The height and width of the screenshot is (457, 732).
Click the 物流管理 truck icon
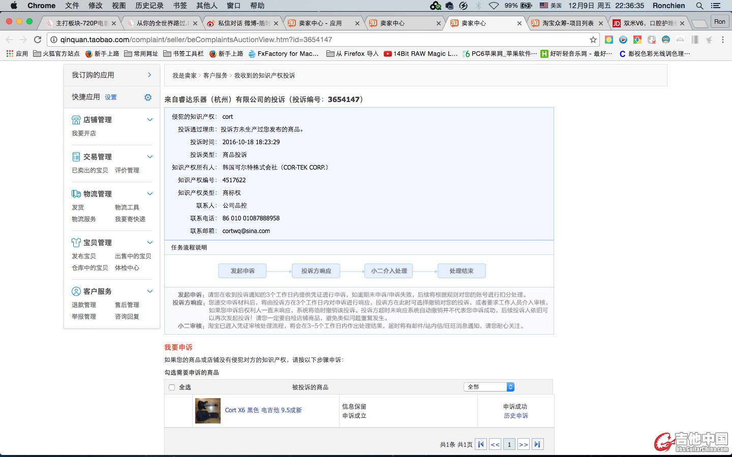pos(76,194)
